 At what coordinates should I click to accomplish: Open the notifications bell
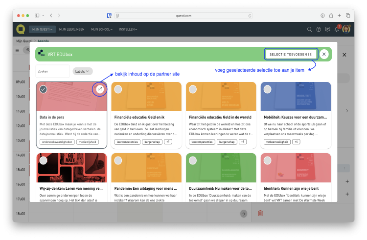[337, 29]
